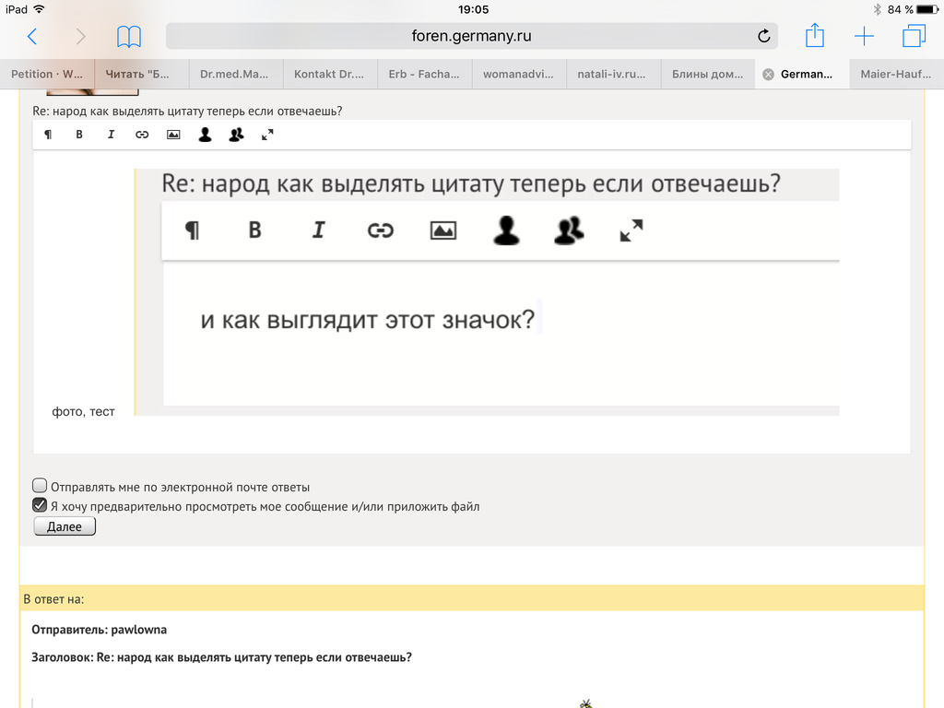Show all open tabs overview

[x=914, y=37]
